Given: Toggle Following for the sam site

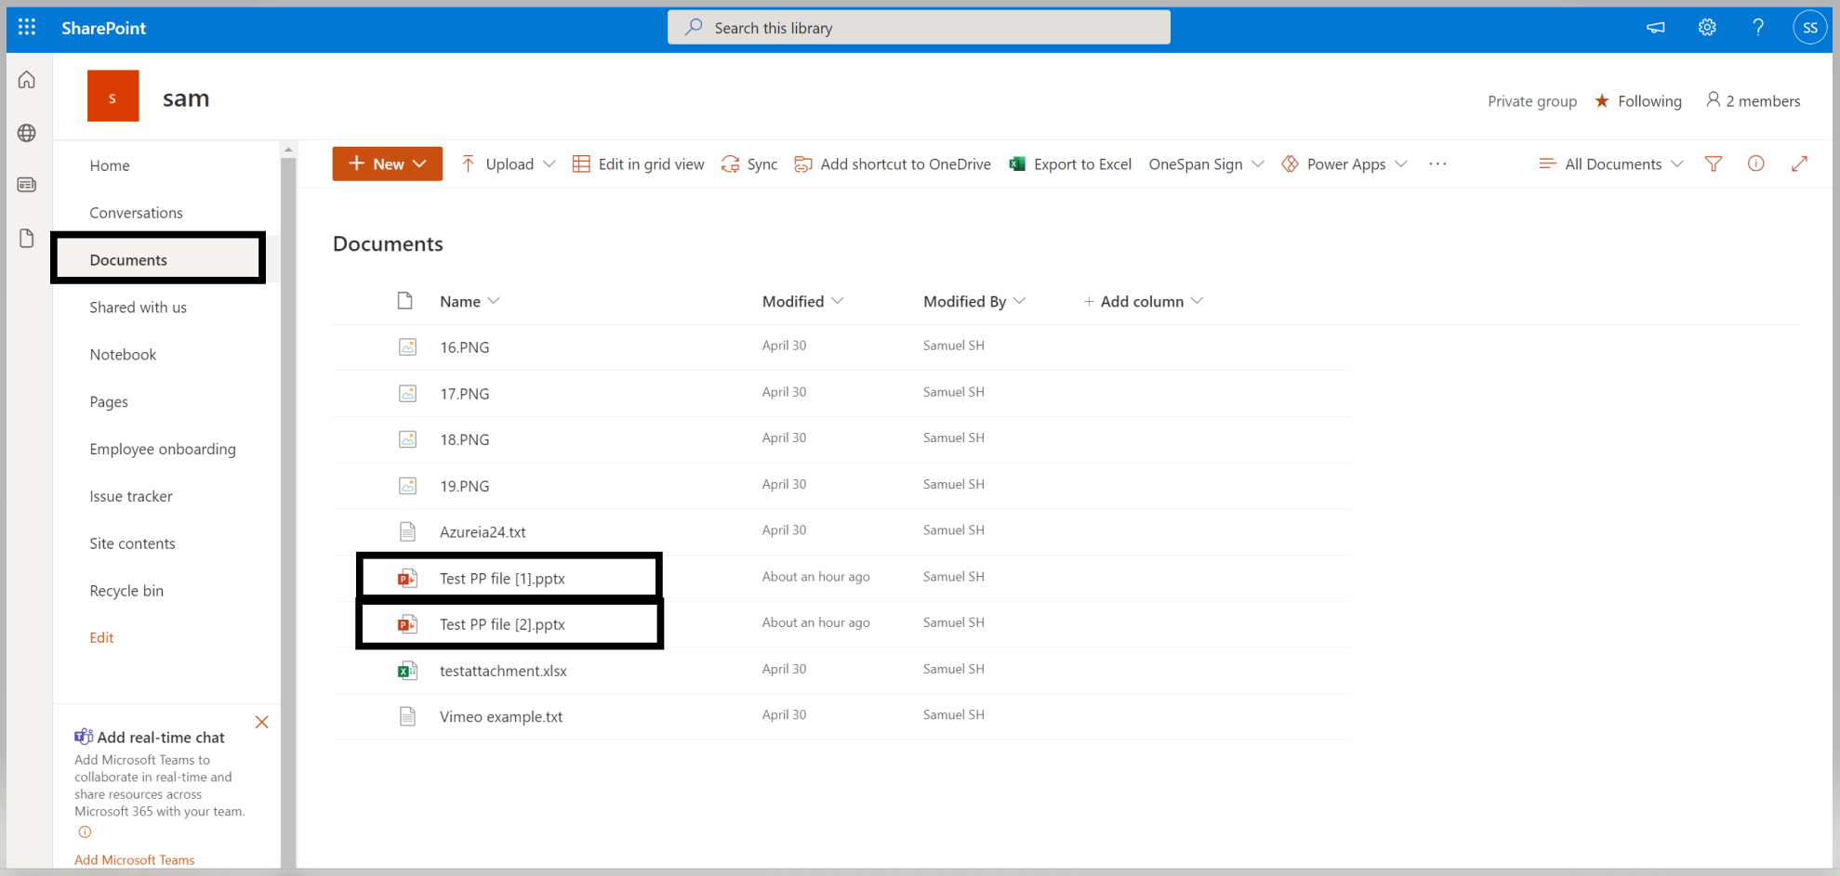Looking at the screenshot, I should click(1638, 100).
